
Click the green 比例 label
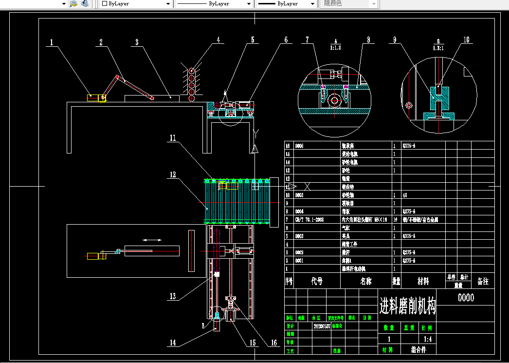coord(428,328)
